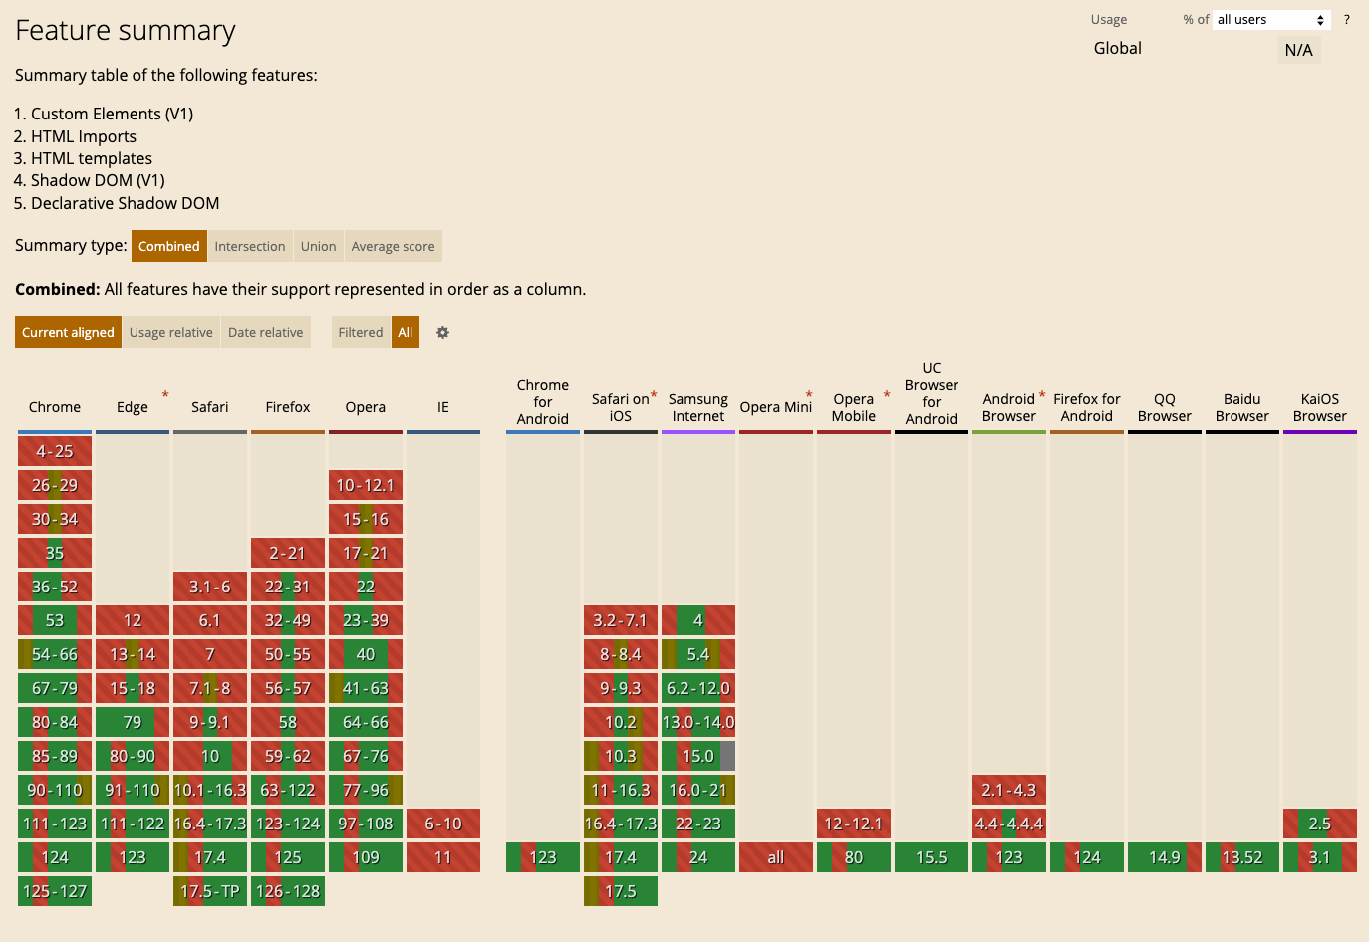
Task: Select Opera version 109 cell
Action: [366, 857]
